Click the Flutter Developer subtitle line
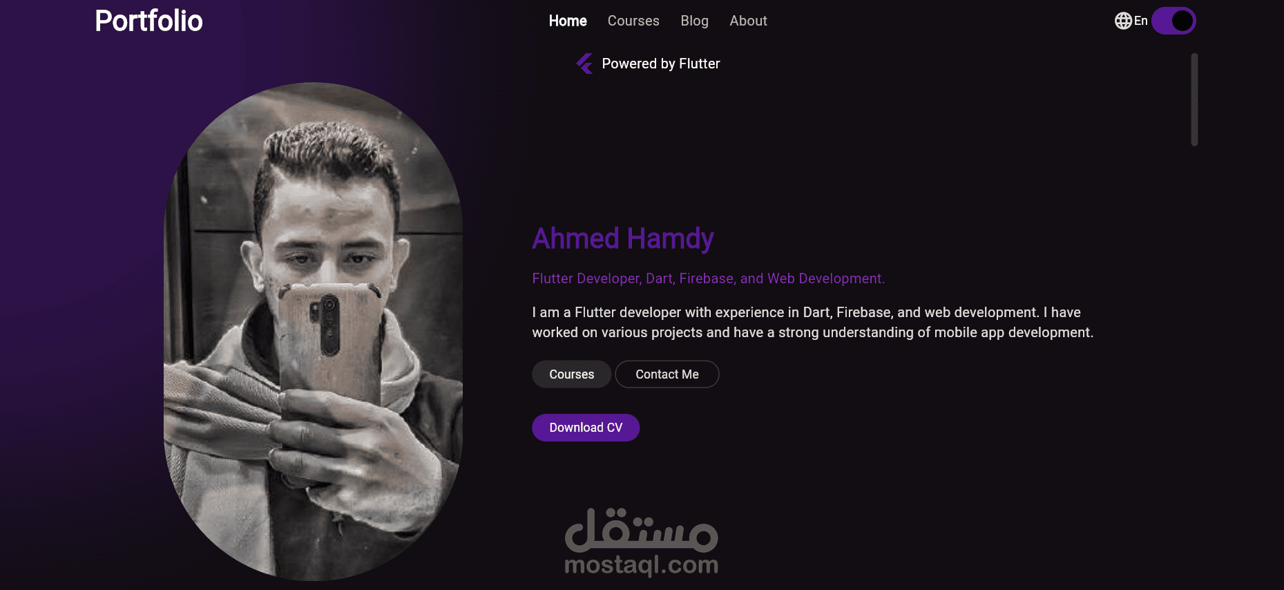1284x590 pixels. click(x=708, y=278)
